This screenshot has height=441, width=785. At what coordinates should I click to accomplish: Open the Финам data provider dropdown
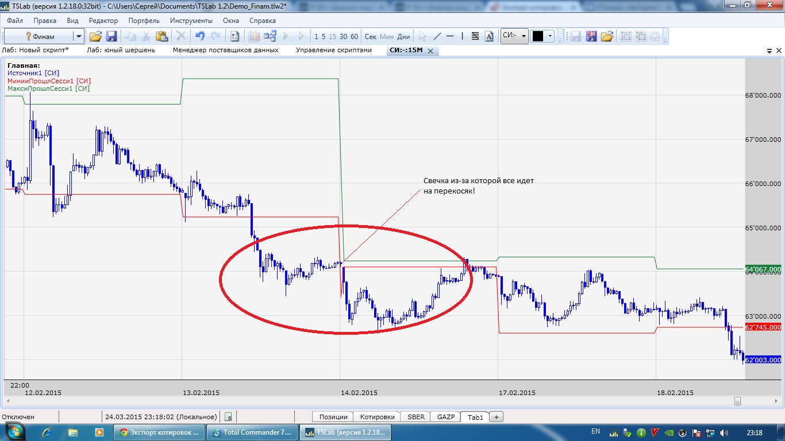(x=79, y=36)
